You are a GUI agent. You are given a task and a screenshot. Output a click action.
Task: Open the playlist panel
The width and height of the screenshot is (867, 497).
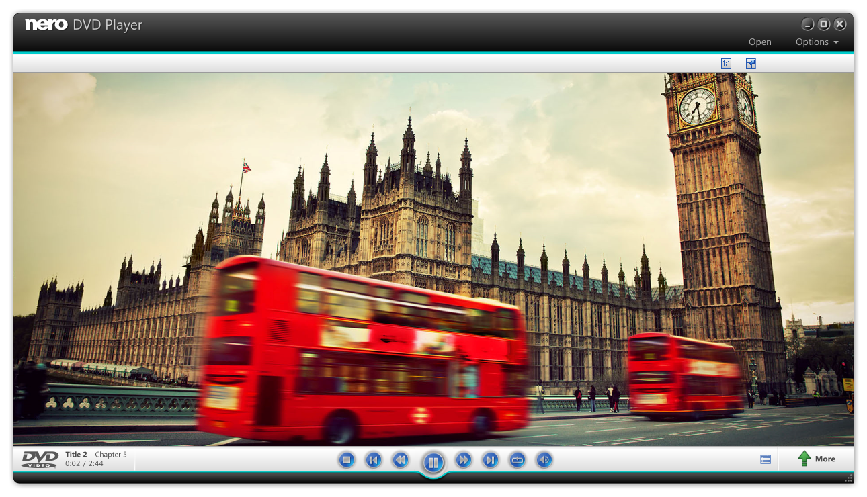point(765,459)
